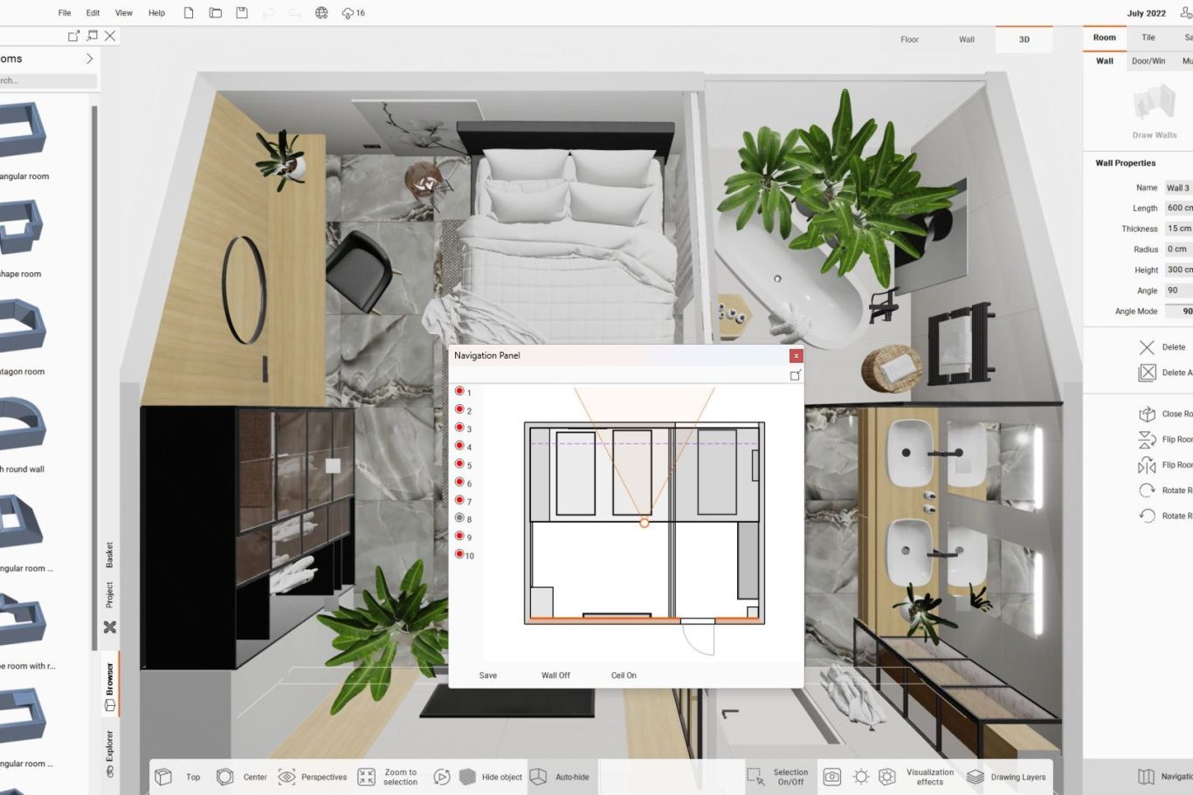
Task: Click the Save file icon in top toolbar
Action: pyautogui.click(x=242, y=13)
